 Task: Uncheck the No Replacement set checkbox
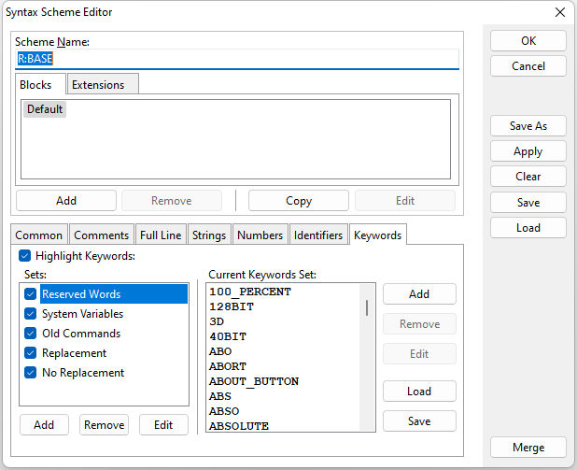(x=30, y=373)
